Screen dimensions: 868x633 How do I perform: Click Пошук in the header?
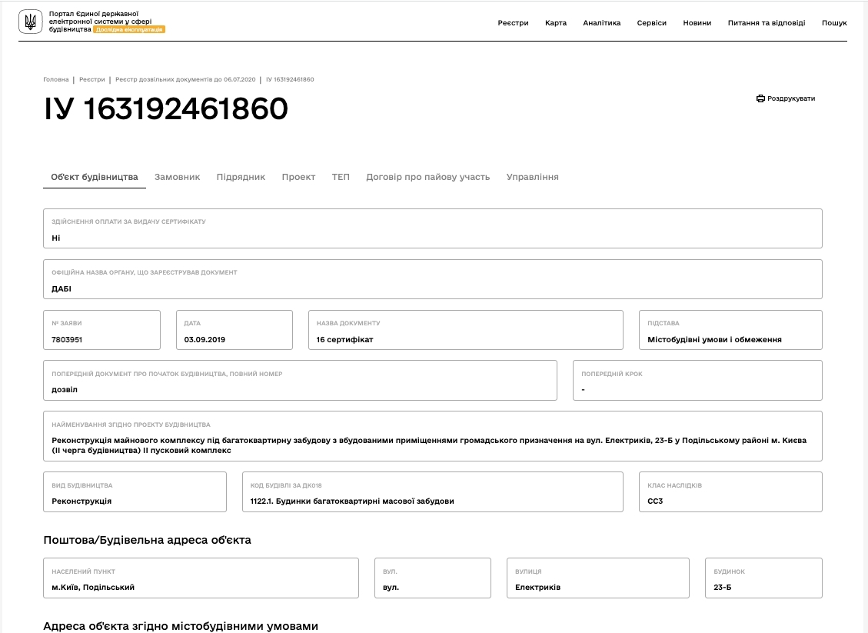(x=834, y=23)
